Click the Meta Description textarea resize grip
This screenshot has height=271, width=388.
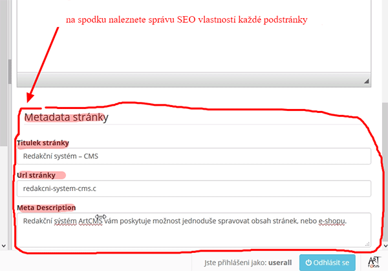tap(367, 244)
